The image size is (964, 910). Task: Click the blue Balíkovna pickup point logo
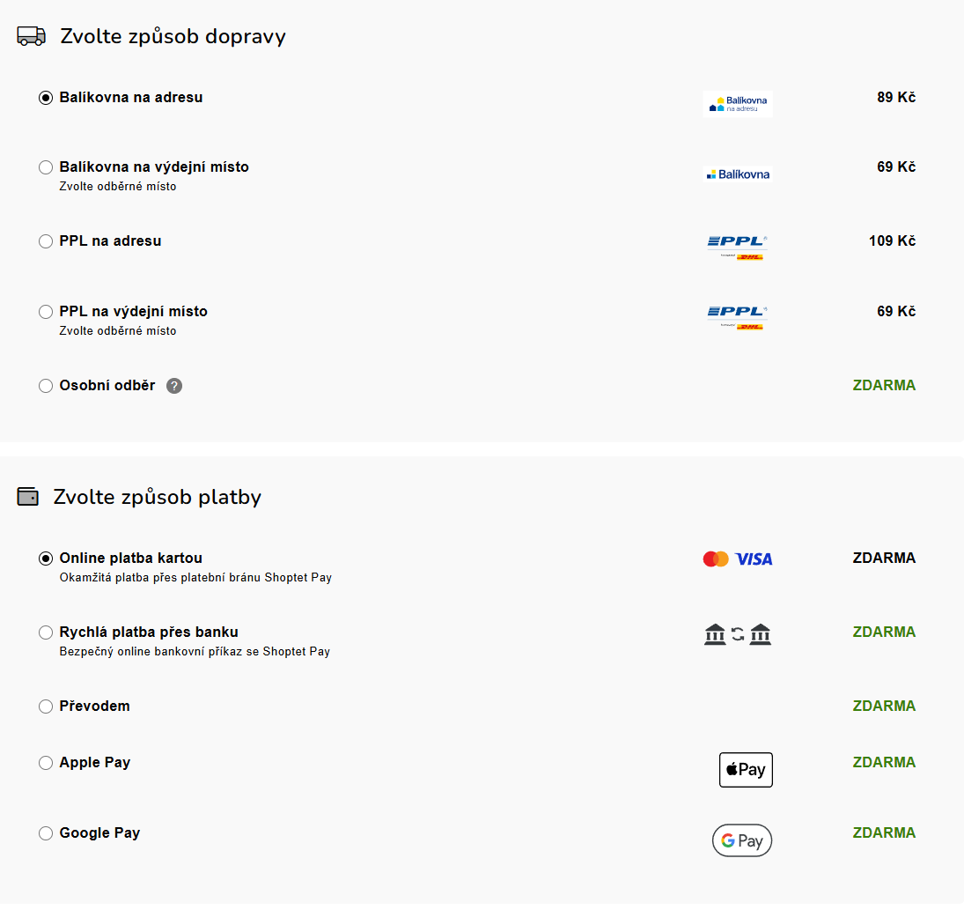click(738, 174)
